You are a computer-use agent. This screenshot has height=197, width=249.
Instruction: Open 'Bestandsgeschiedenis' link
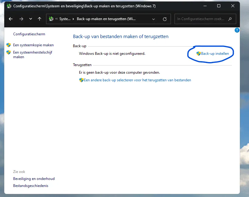click(31, 186)
